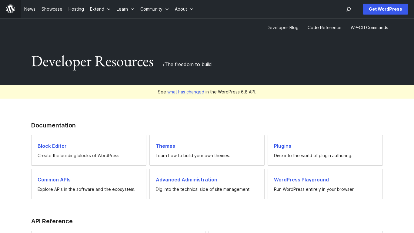Visit Advanced Administration docs

[186, 180]
